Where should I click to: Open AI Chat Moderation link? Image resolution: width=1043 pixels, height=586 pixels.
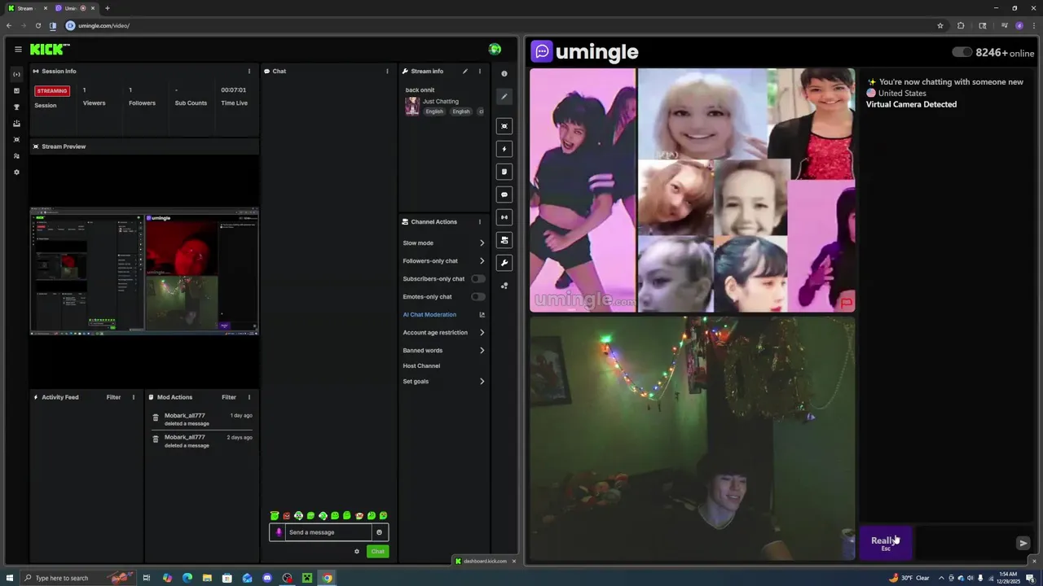429,314
